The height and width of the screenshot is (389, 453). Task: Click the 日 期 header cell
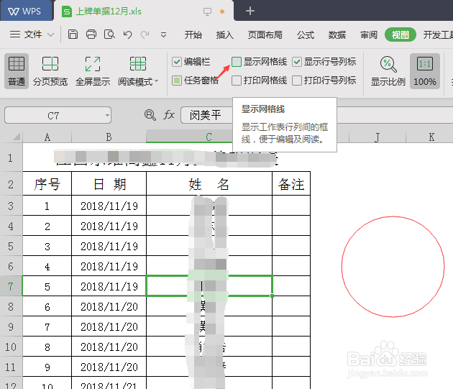[109, 184]
